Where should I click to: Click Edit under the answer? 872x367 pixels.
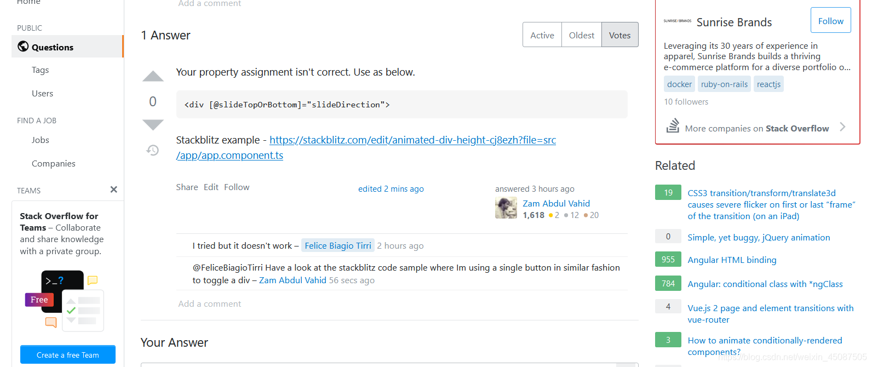pos(211,187)
